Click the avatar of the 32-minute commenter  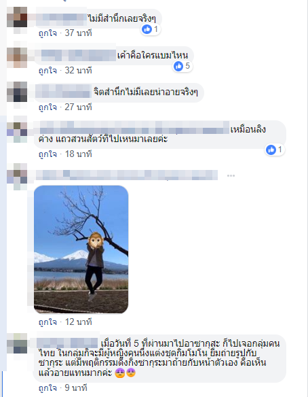17,58
